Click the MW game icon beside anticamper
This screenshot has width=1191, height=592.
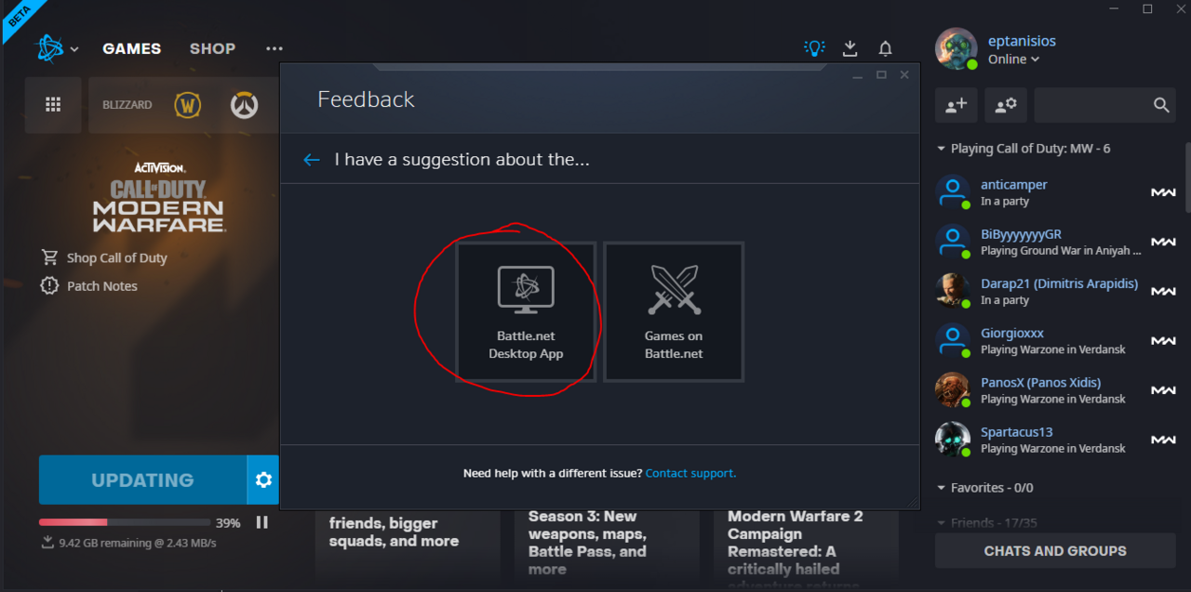[1163, 192]
